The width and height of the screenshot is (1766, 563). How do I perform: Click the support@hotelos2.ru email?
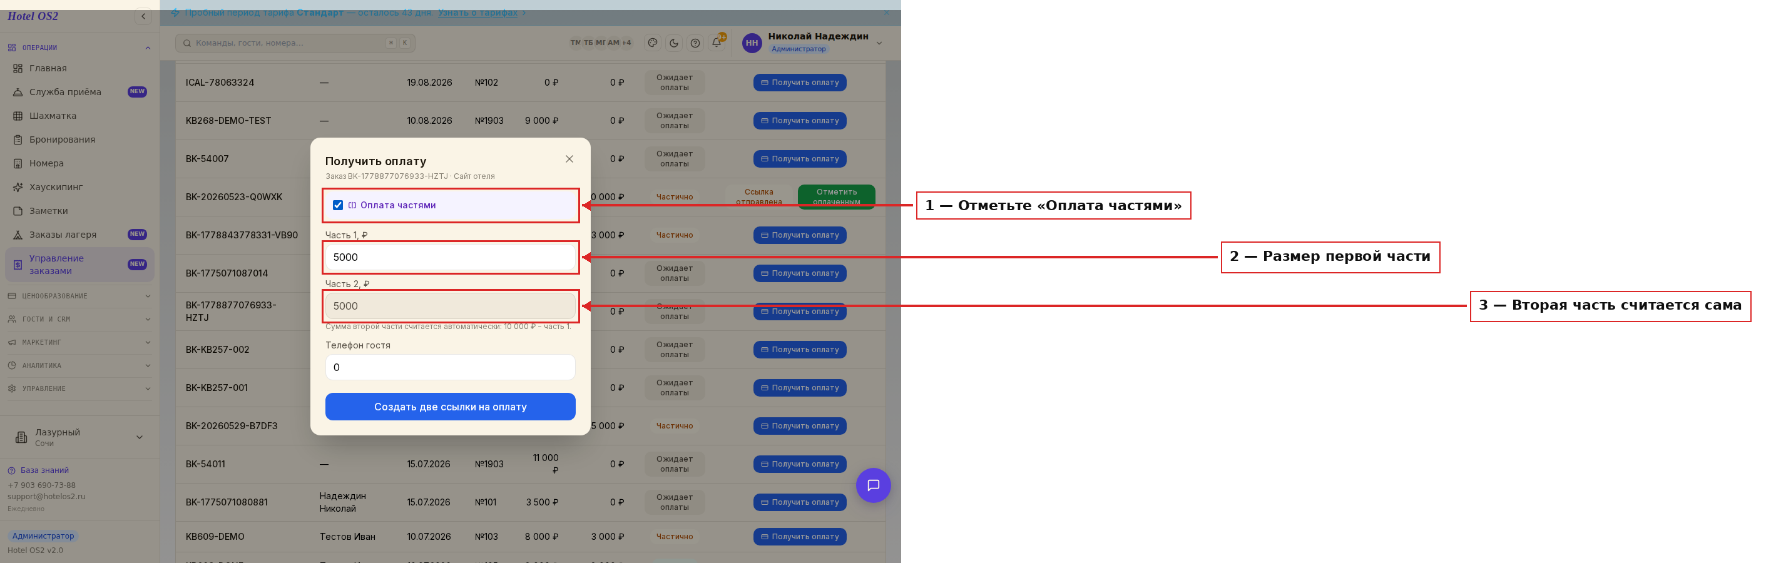point(46,497)
